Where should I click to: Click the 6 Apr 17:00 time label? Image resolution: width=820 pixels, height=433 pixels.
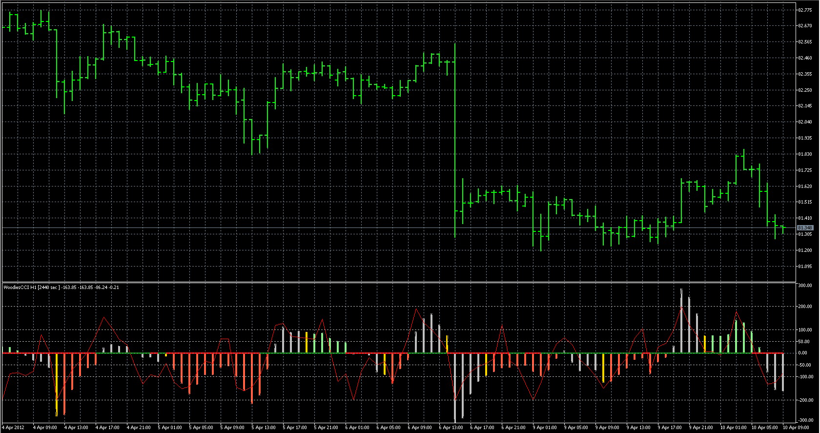pos(482,428)
